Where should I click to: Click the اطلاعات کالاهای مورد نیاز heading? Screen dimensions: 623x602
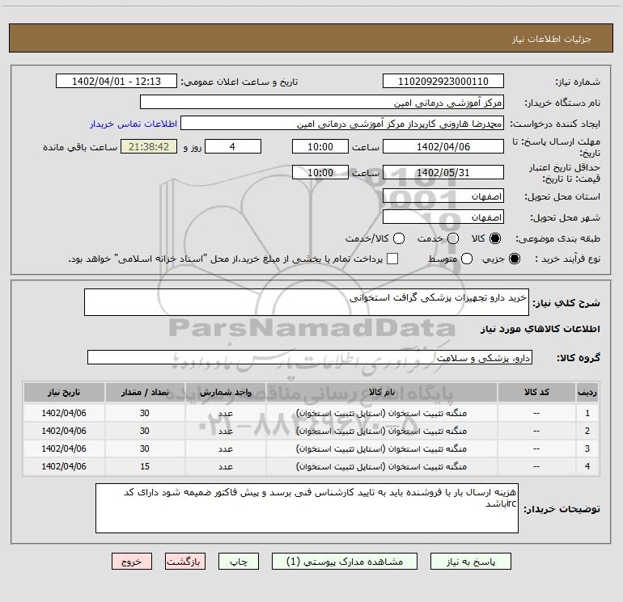pos(540,329)
